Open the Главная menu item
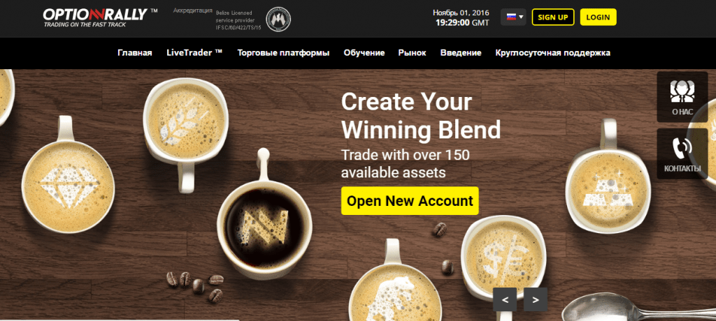This screenshot has height=321, width=716. tap(135, 53)
